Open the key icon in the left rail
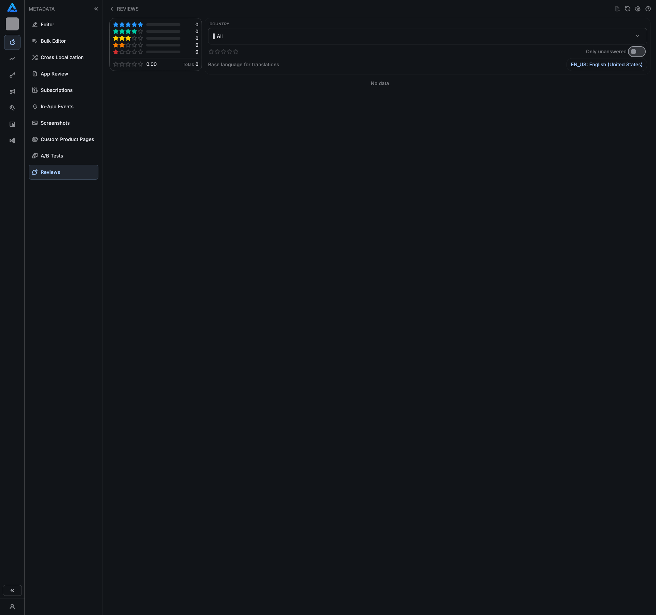 point(12,75)
